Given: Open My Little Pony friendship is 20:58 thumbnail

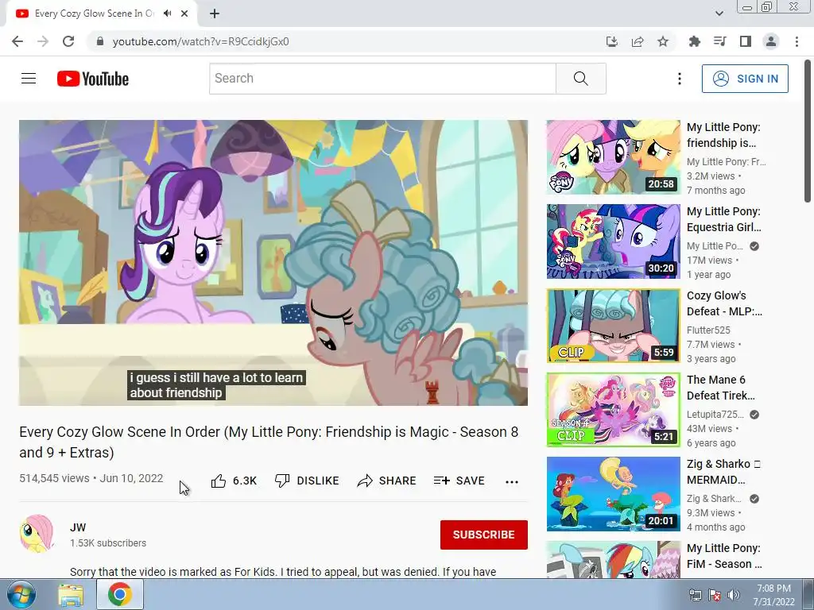Looking at the screenshot, I should (613, 157).
